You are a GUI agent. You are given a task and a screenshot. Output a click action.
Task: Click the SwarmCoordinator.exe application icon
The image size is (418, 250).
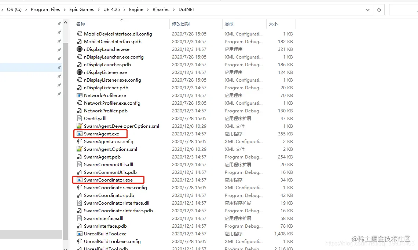pyautogui.click(x=79, y=180)
